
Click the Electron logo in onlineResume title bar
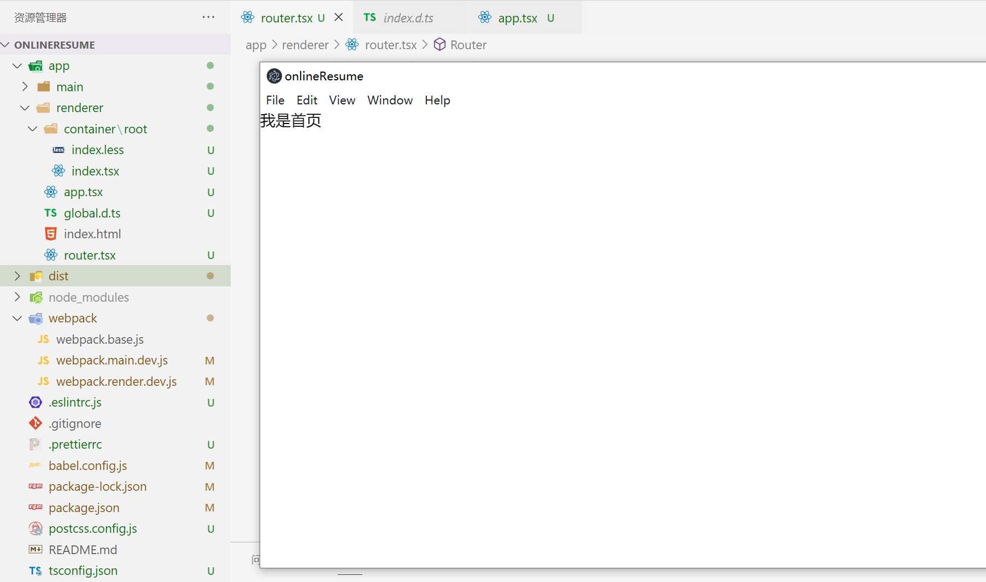click(x=274, y=76)
